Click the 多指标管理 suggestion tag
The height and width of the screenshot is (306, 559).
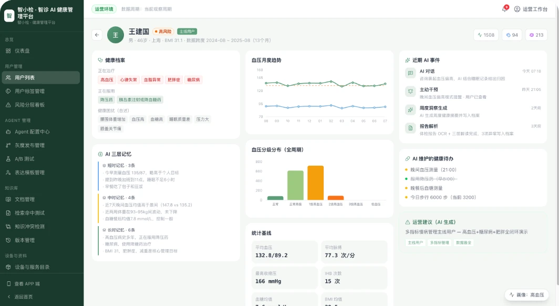coord(440,242)
